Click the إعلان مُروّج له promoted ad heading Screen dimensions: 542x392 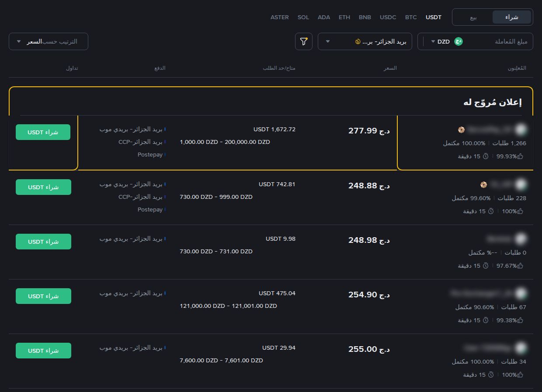493,102
